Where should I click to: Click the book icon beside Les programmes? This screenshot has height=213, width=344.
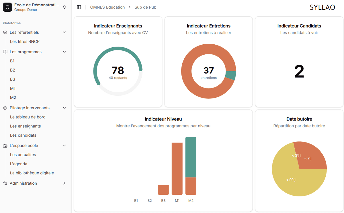tap(5, 52)
